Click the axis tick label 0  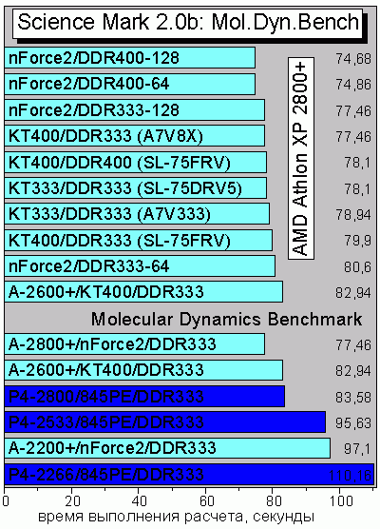tap(5, 501)
